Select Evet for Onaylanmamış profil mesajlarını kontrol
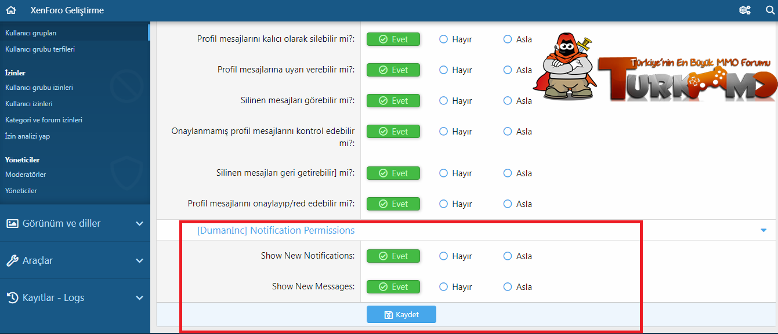 393,132
